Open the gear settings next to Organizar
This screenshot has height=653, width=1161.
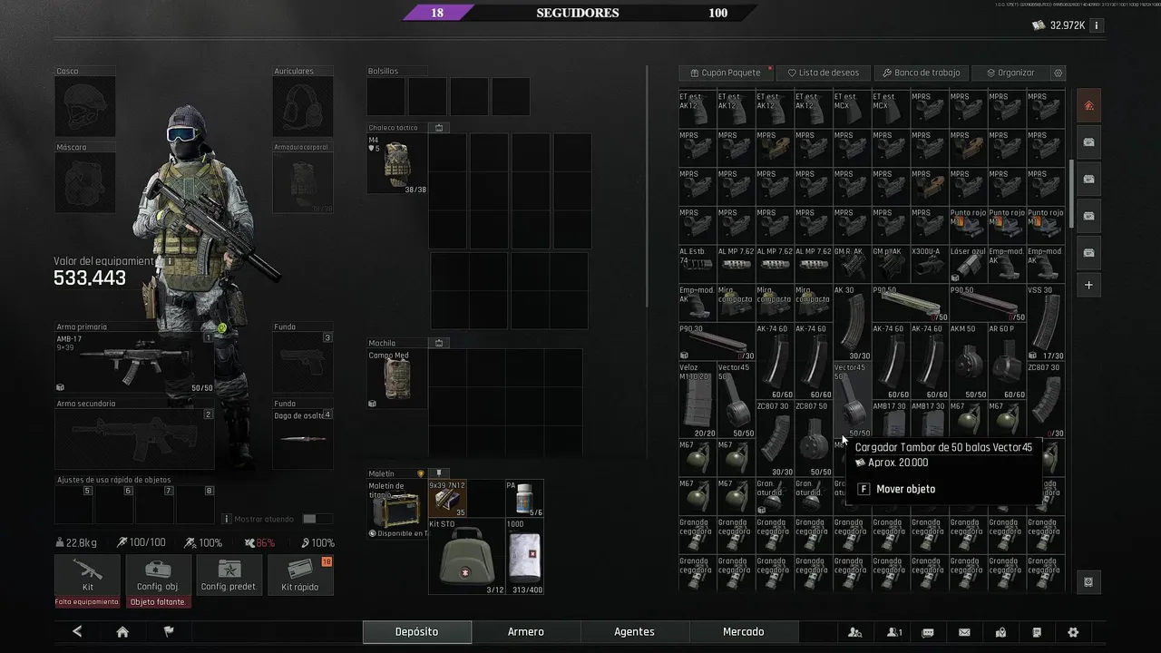point(1058,73)
